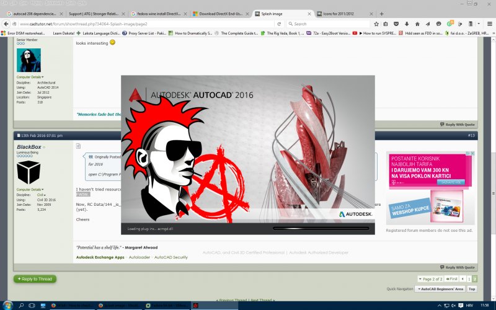Show more bookmarks with overflow chevron
Image resolution: width=496 pixels, height=310 pixels.
(x=493, y=33)
